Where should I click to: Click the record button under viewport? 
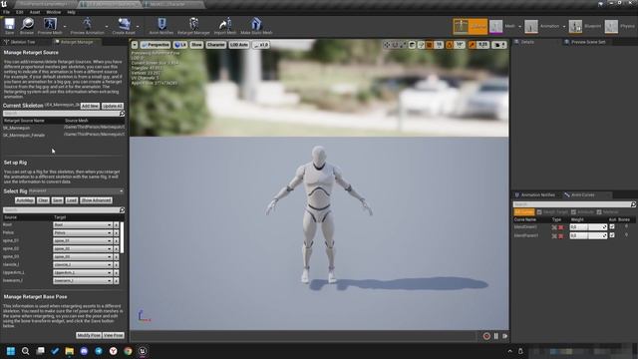(x=486, y=336)
